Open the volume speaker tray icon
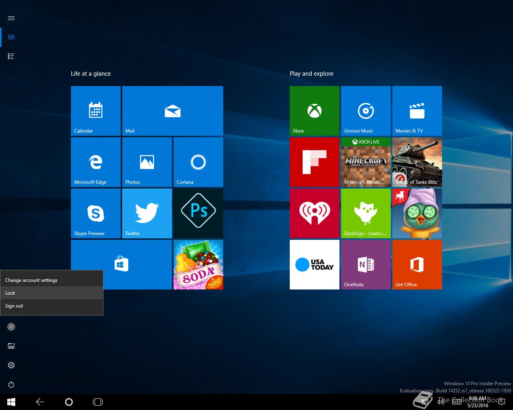This screenshot has height=410, width=513. point(441,402)
